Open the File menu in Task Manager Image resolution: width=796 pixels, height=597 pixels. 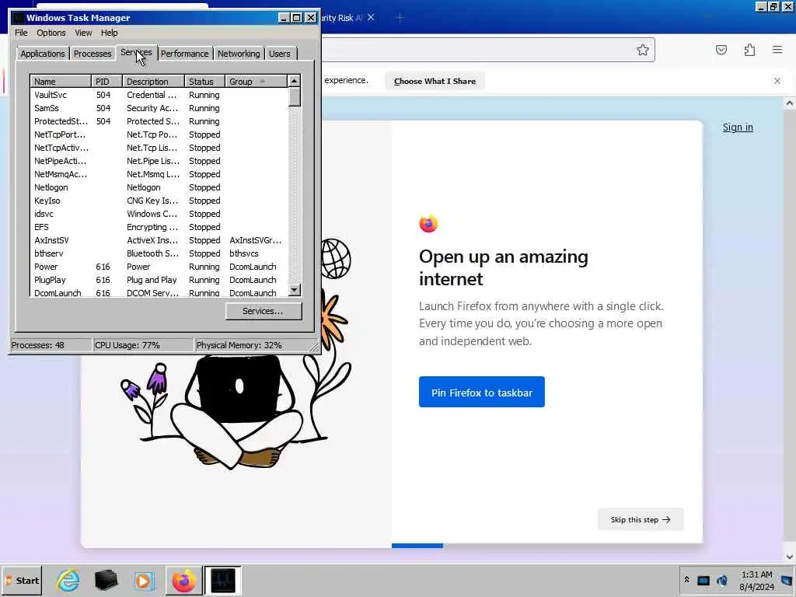tap(21, 33)
